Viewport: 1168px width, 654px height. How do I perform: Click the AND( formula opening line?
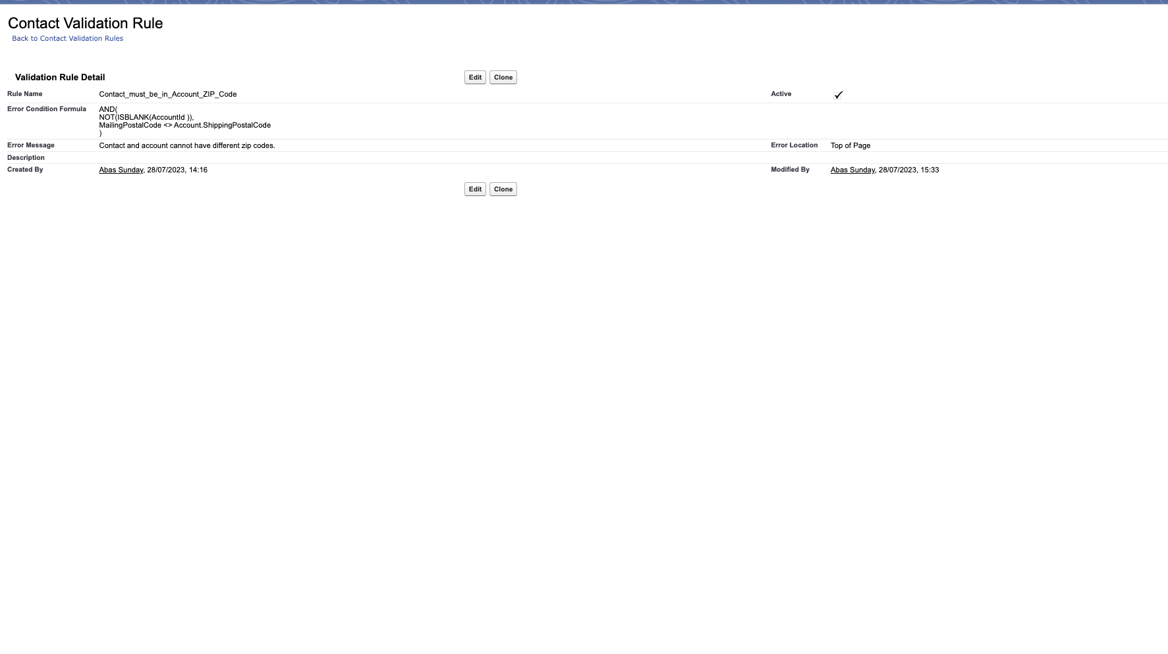(x=108, y=109)
